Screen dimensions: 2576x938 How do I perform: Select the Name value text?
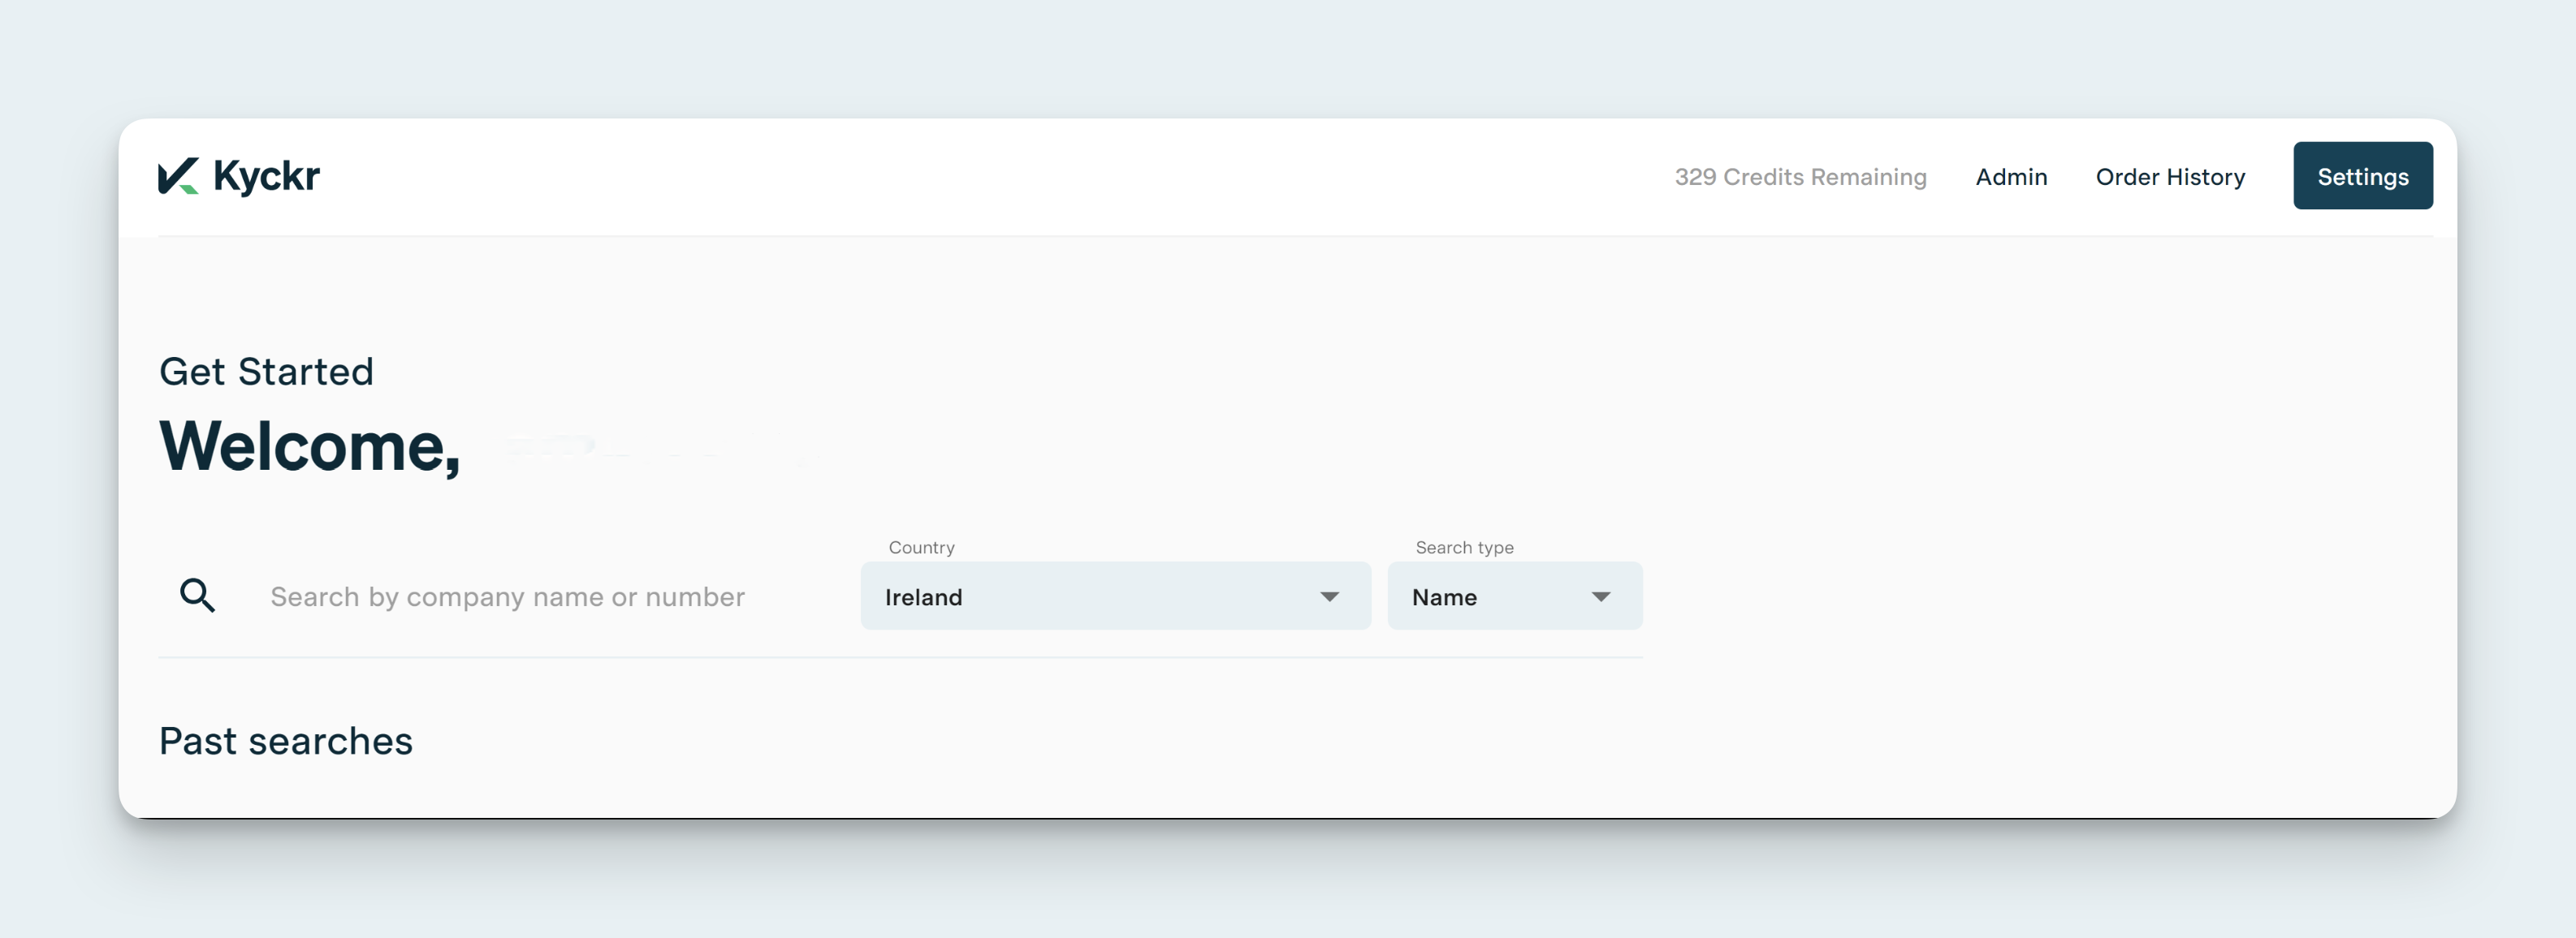tap(1443, 597)
